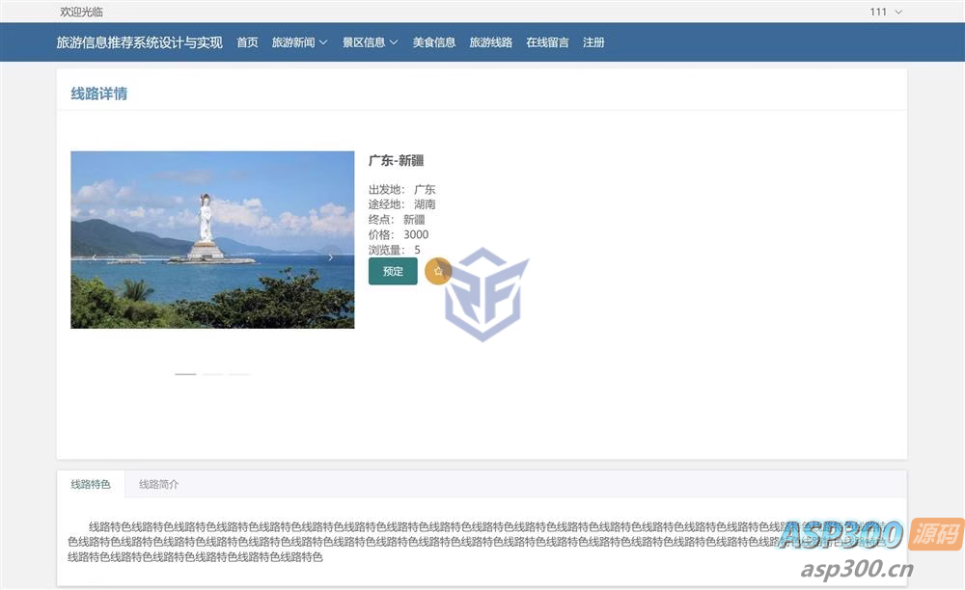Expand the 景区信息 menu chevron
The image size is (965, 590).
(x=394, y=42)
